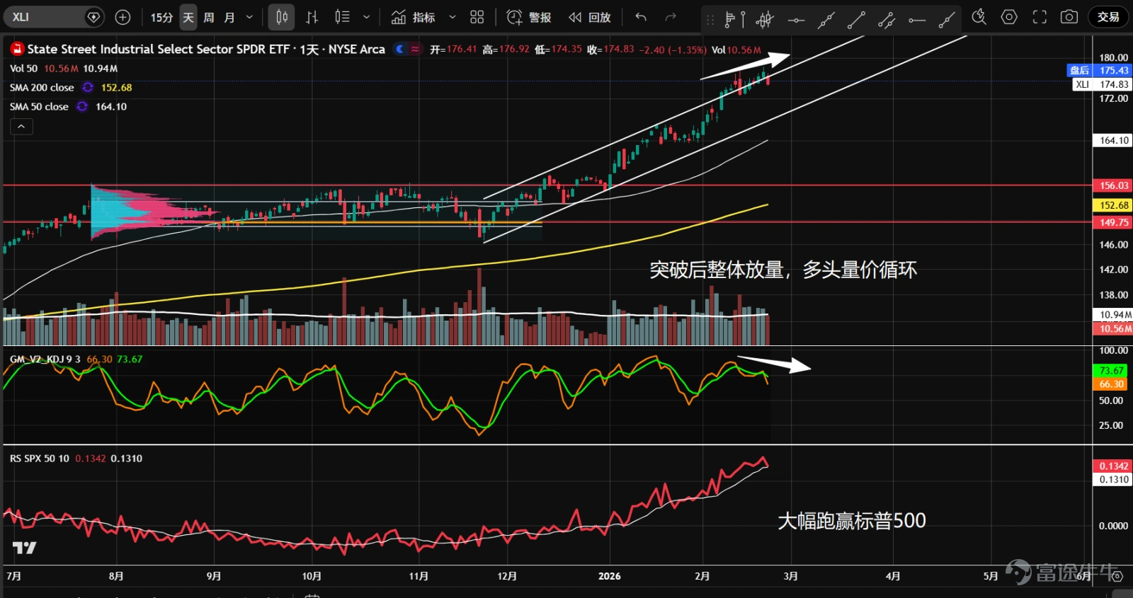This screenshot has height=598, width=1133.
Task: Click the 2026 date label on time axis
Action: (609, 576)
